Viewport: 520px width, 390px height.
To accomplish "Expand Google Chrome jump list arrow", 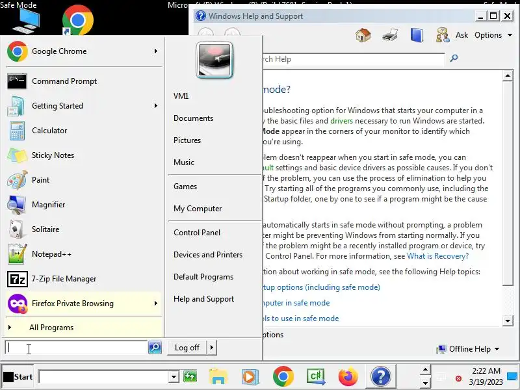I will click(x=156, y=51).
